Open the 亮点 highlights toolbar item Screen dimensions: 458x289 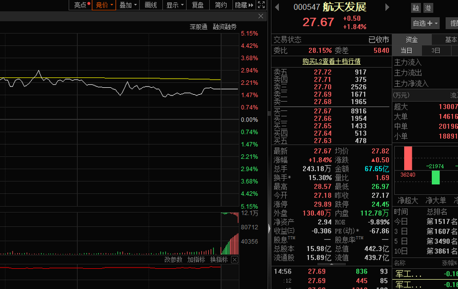pyautogui.click(x=80, y=5)
